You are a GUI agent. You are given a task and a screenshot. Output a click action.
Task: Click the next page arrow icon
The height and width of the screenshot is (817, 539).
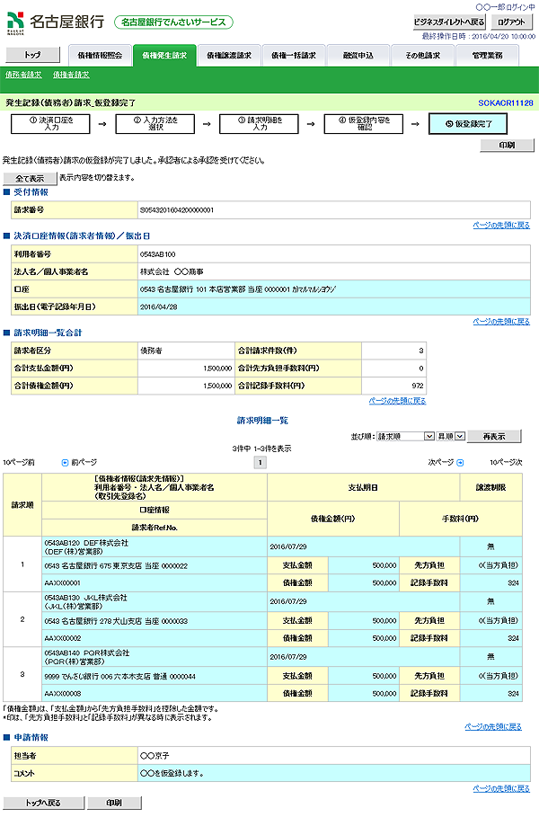tap(460, 462)
